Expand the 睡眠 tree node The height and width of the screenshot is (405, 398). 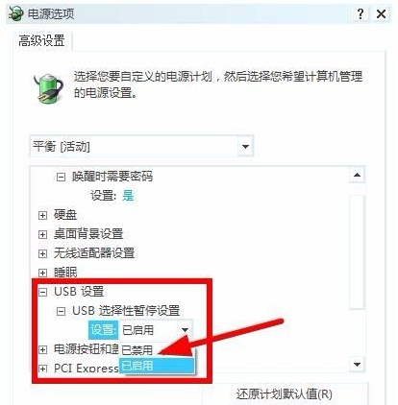pos(42,273)
